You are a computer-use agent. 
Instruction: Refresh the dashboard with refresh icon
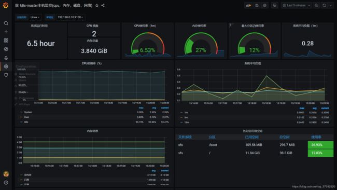click(324, 5)
